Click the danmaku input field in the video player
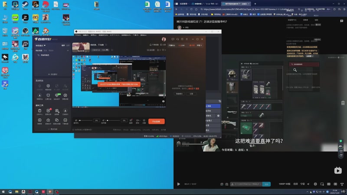 click(246, 184)
